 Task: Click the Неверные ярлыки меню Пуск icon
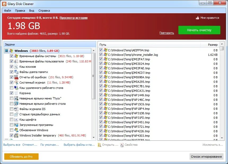coord(16,98)
